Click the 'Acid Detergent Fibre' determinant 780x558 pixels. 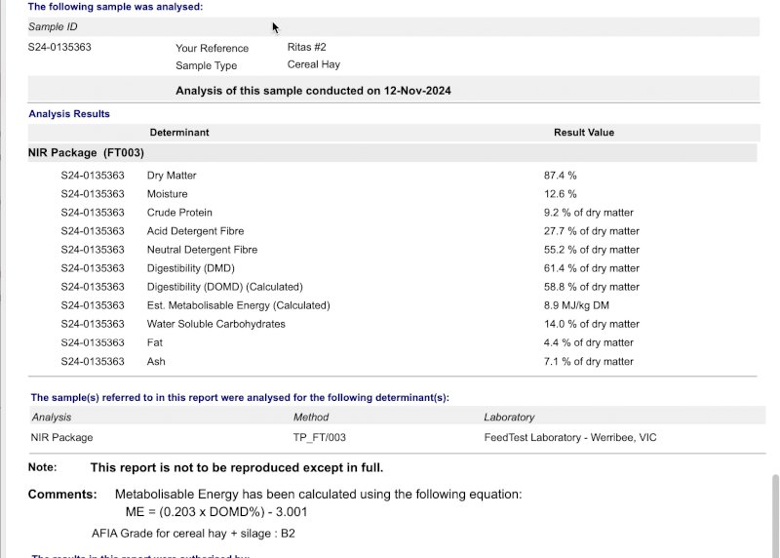196,231
